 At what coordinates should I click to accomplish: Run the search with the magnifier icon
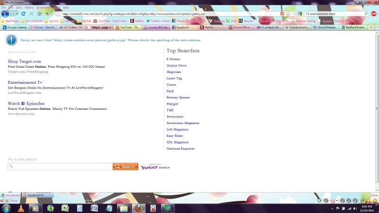(366, 14)
